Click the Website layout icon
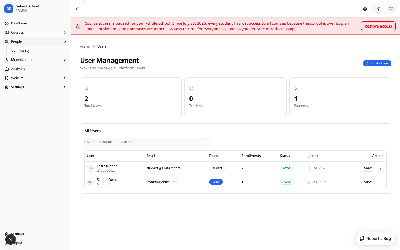 pyautogui.click(x=7, y=78)
